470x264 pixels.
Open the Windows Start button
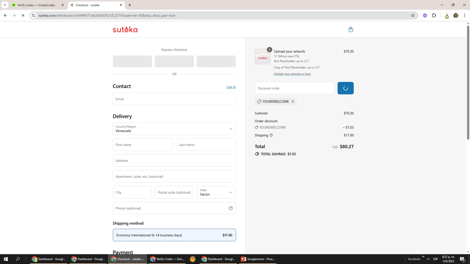tap(6, 259)
